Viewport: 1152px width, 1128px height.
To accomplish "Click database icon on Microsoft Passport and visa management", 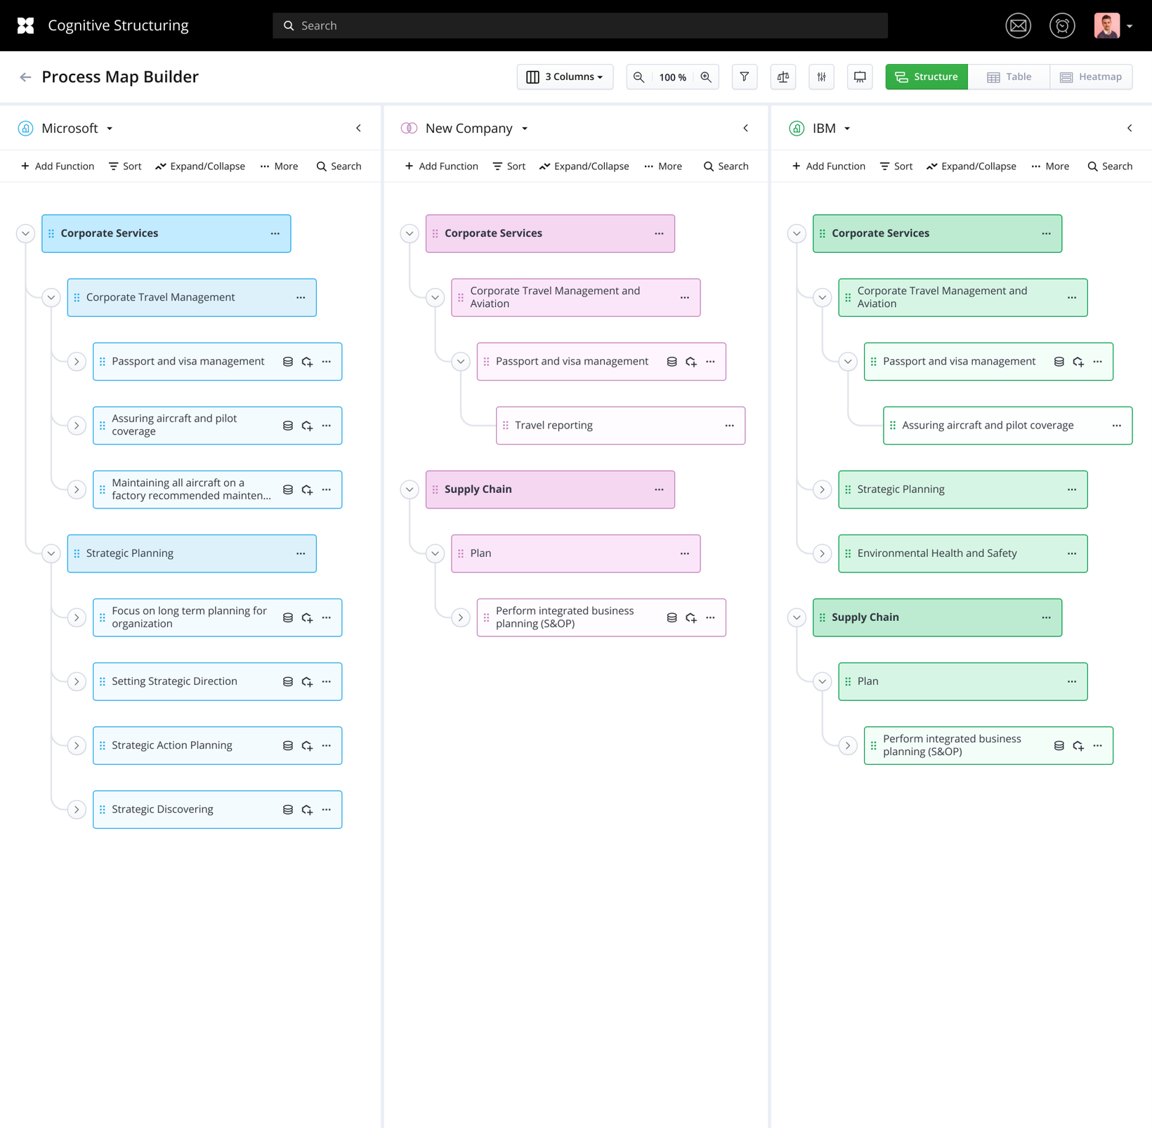I will pyautogui.click(x=288, y=362).
